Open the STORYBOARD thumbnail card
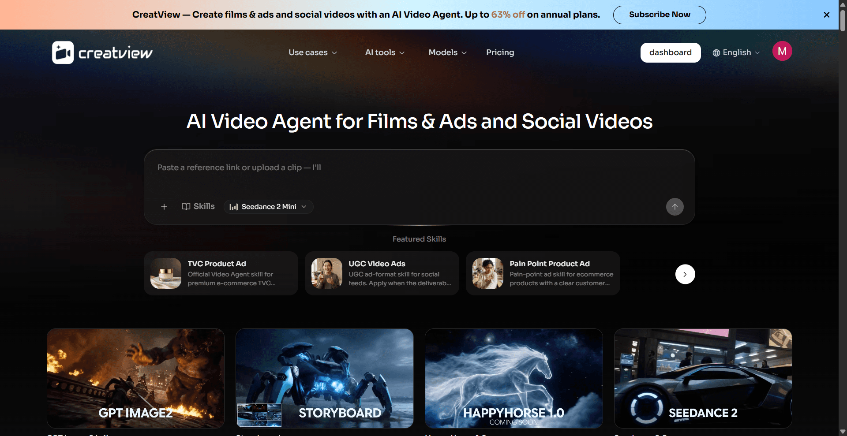 pyautogui.click(x=325, y=378)
